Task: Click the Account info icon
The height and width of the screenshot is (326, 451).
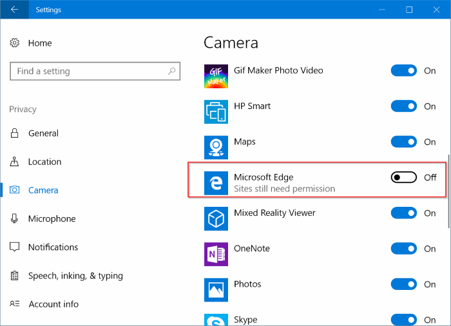Action: click(14, 303)
